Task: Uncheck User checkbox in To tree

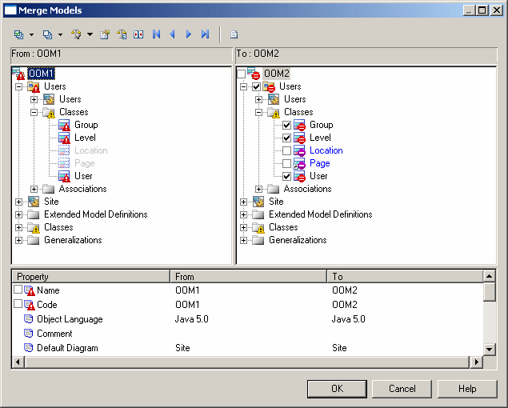Action: tap(286, 176)
